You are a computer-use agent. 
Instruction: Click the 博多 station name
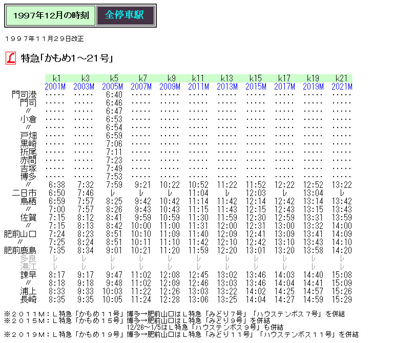click(28, 177)
